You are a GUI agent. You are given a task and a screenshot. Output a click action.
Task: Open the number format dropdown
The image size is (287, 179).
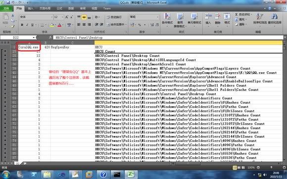pos(157,17)
